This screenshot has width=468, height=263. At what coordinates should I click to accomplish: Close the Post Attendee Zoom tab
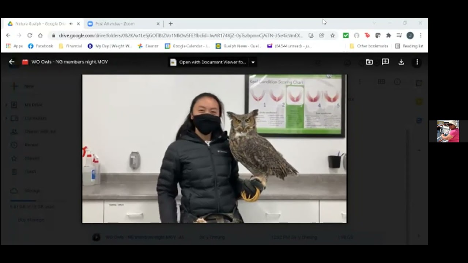pos(158,24)
